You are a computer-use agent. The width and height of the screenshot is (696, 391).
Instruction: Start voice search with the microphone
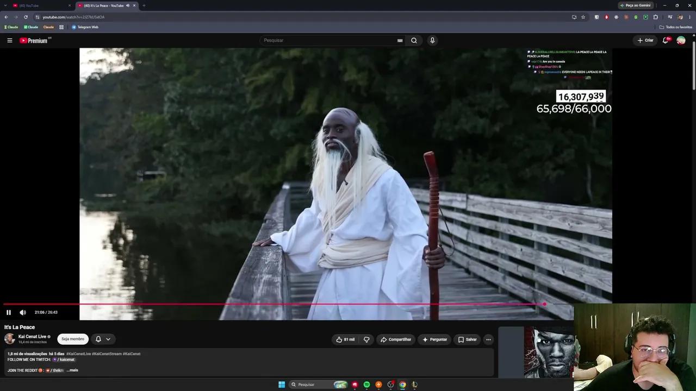click(432, 40)
